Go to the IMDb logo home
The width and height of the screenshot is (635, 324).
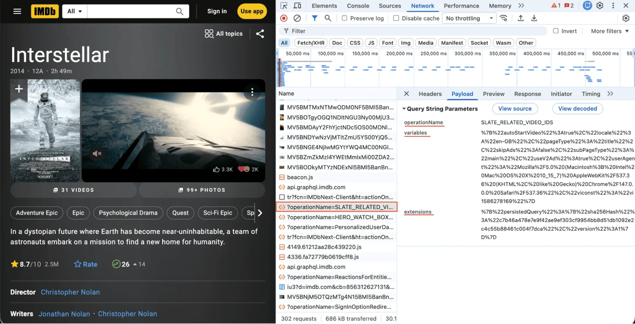45,11
